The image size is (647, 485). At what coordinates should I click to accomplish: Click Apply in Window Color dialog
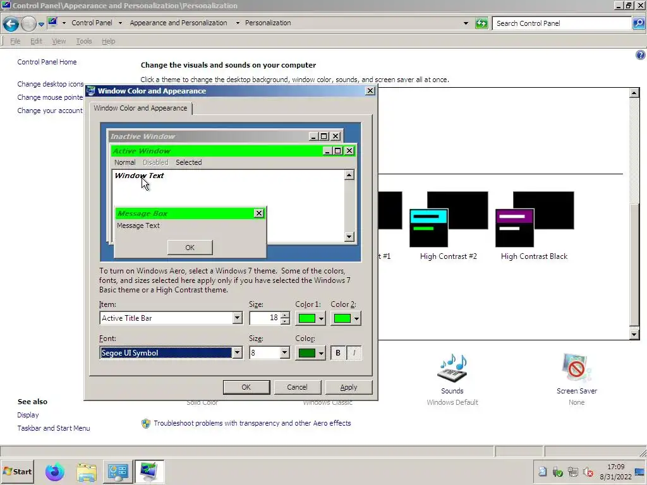click(x=349, y=387)
